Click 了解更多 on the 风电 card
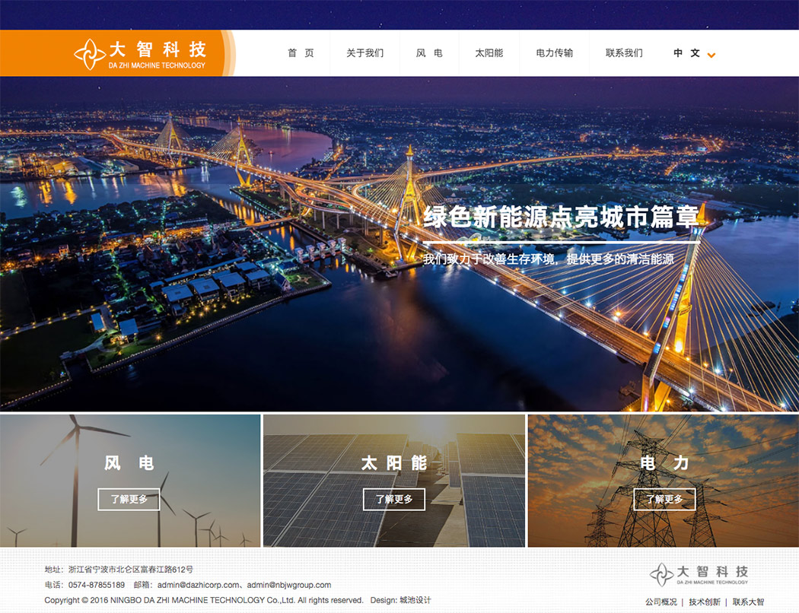 pyautogui.click(x=129, y=499)
